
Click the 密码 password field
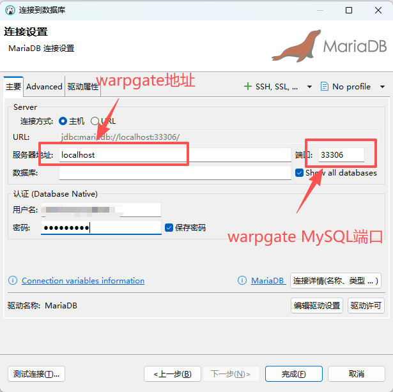[x=101, y=228]
